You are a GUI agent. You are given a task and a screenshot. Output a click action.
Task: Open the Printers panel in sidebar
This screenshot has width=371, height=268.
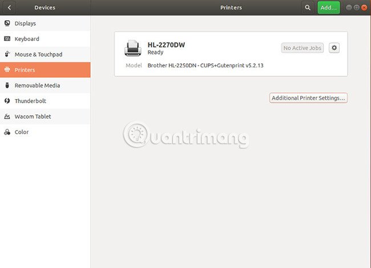coord(45,70)
